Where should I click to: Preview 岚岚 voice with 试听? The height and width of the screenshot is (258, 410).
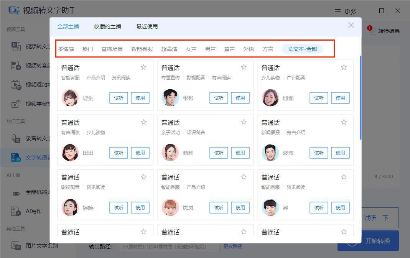click(x=219, y=207)
